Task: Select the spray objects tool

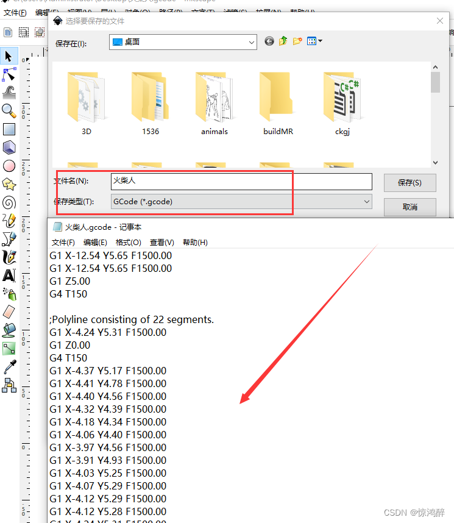Action: [x=9, y=294]
